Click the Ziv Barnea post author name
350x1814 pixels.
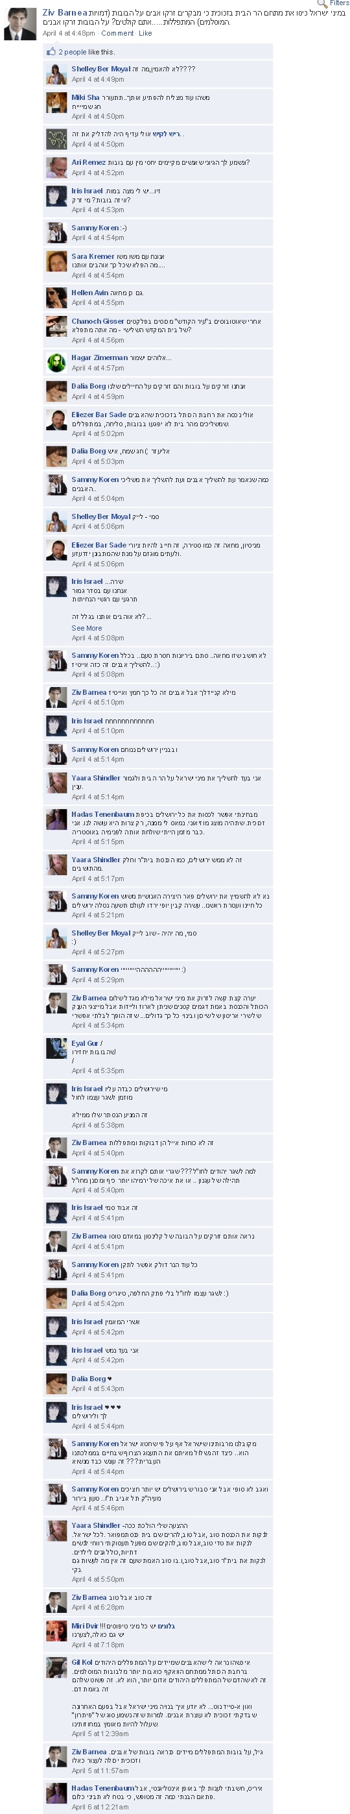coord(65,13)
